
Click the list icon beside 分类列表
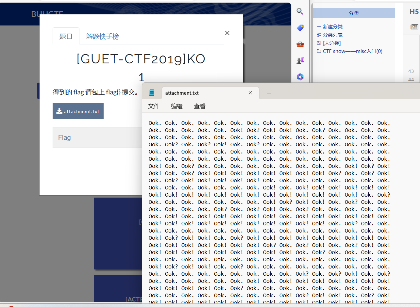click(319, 35)
